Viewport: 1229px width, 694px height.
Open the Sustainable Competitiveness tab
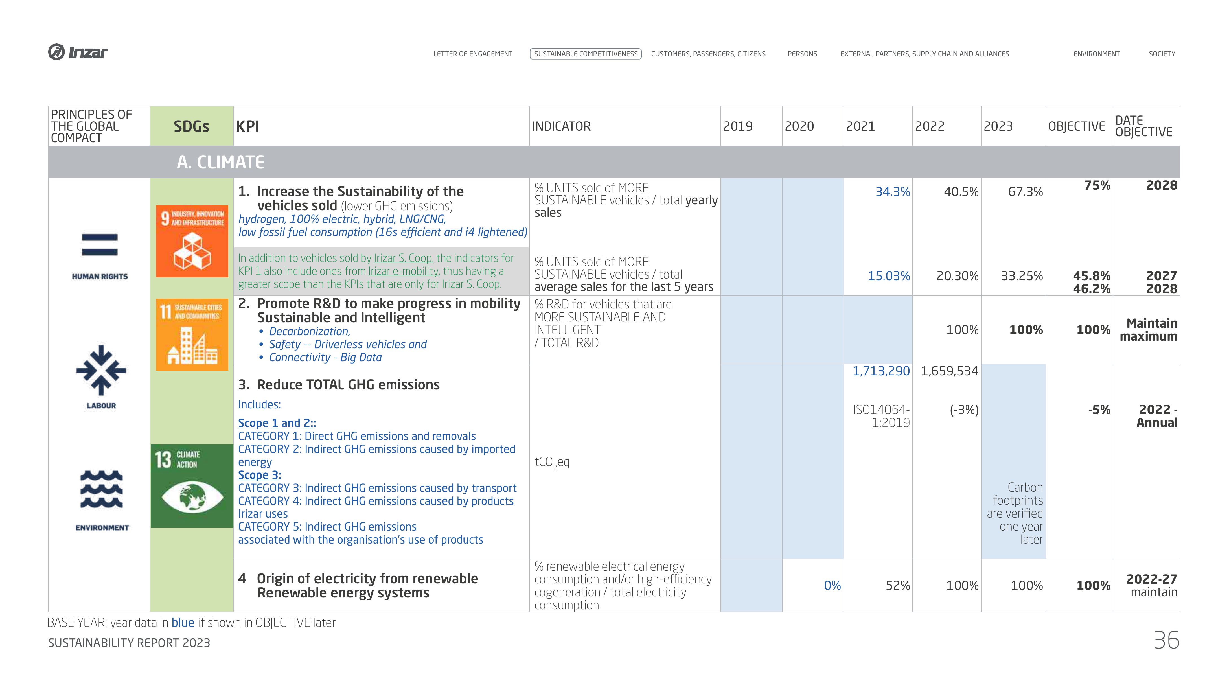585,54
